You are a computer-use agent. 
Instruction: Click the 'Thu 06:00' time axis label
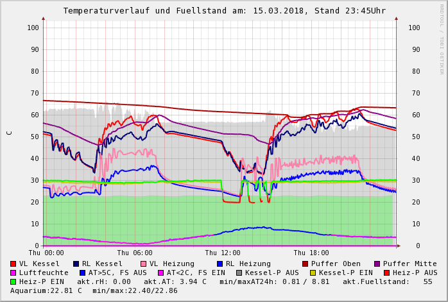134,253
